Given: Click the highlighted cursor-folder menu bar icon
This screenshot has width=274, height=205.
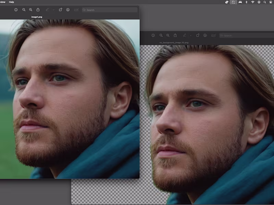Looking at the screenshot, I should click(233, 2).
